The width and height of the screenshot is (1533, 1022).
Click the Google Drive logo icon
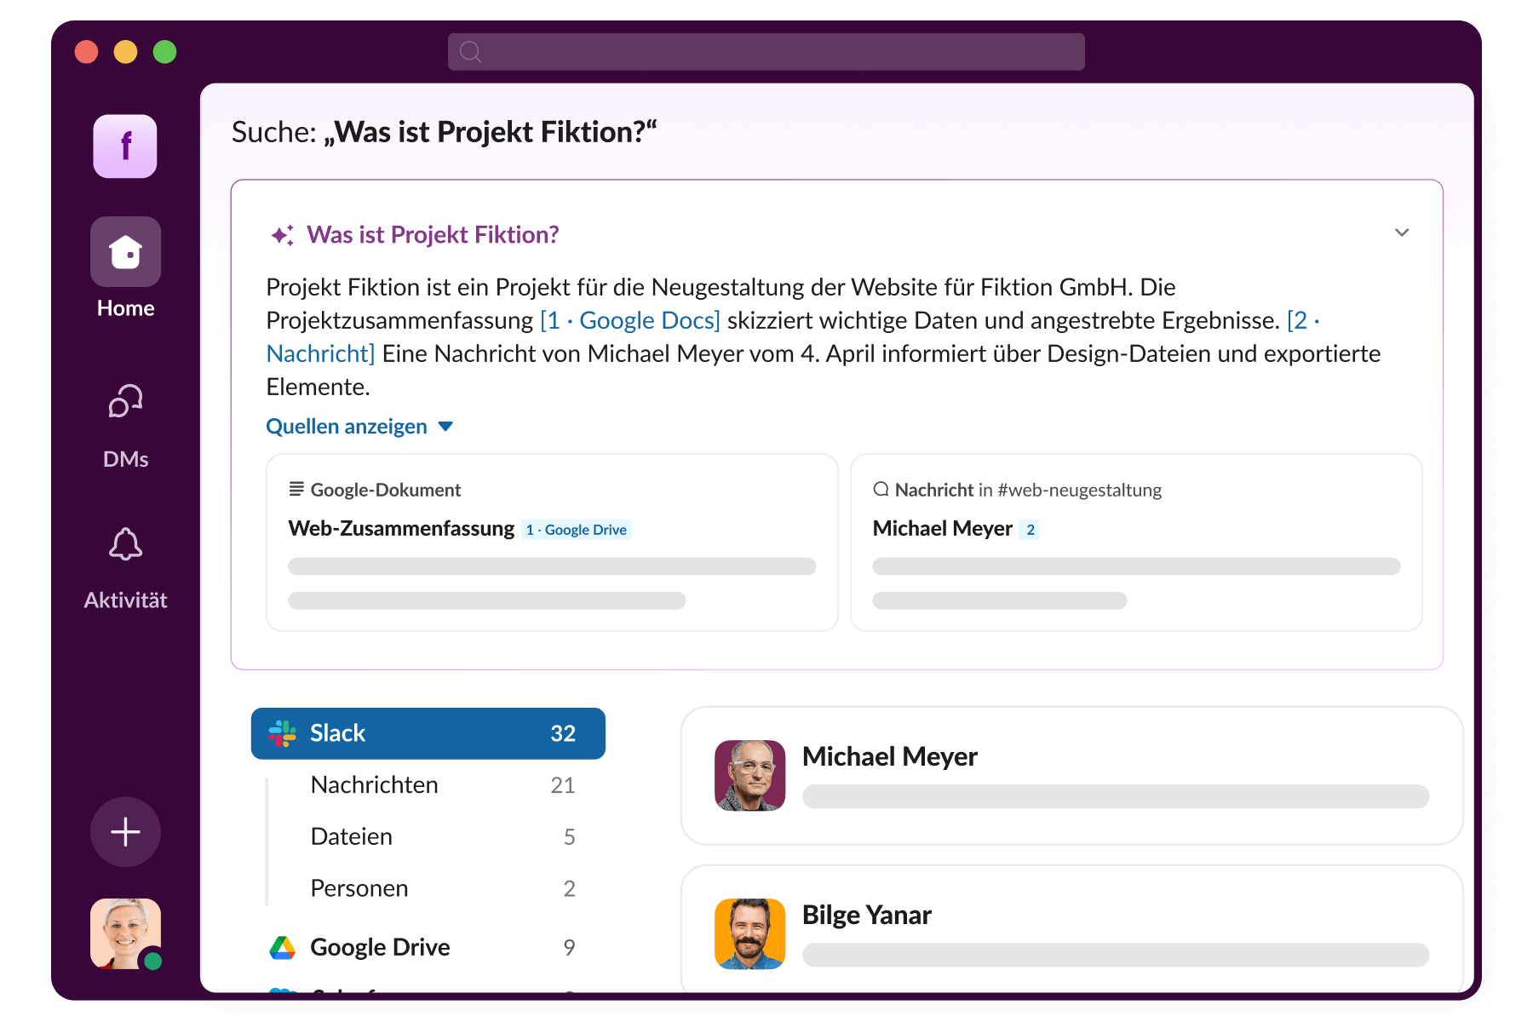[x=282, y=947]
